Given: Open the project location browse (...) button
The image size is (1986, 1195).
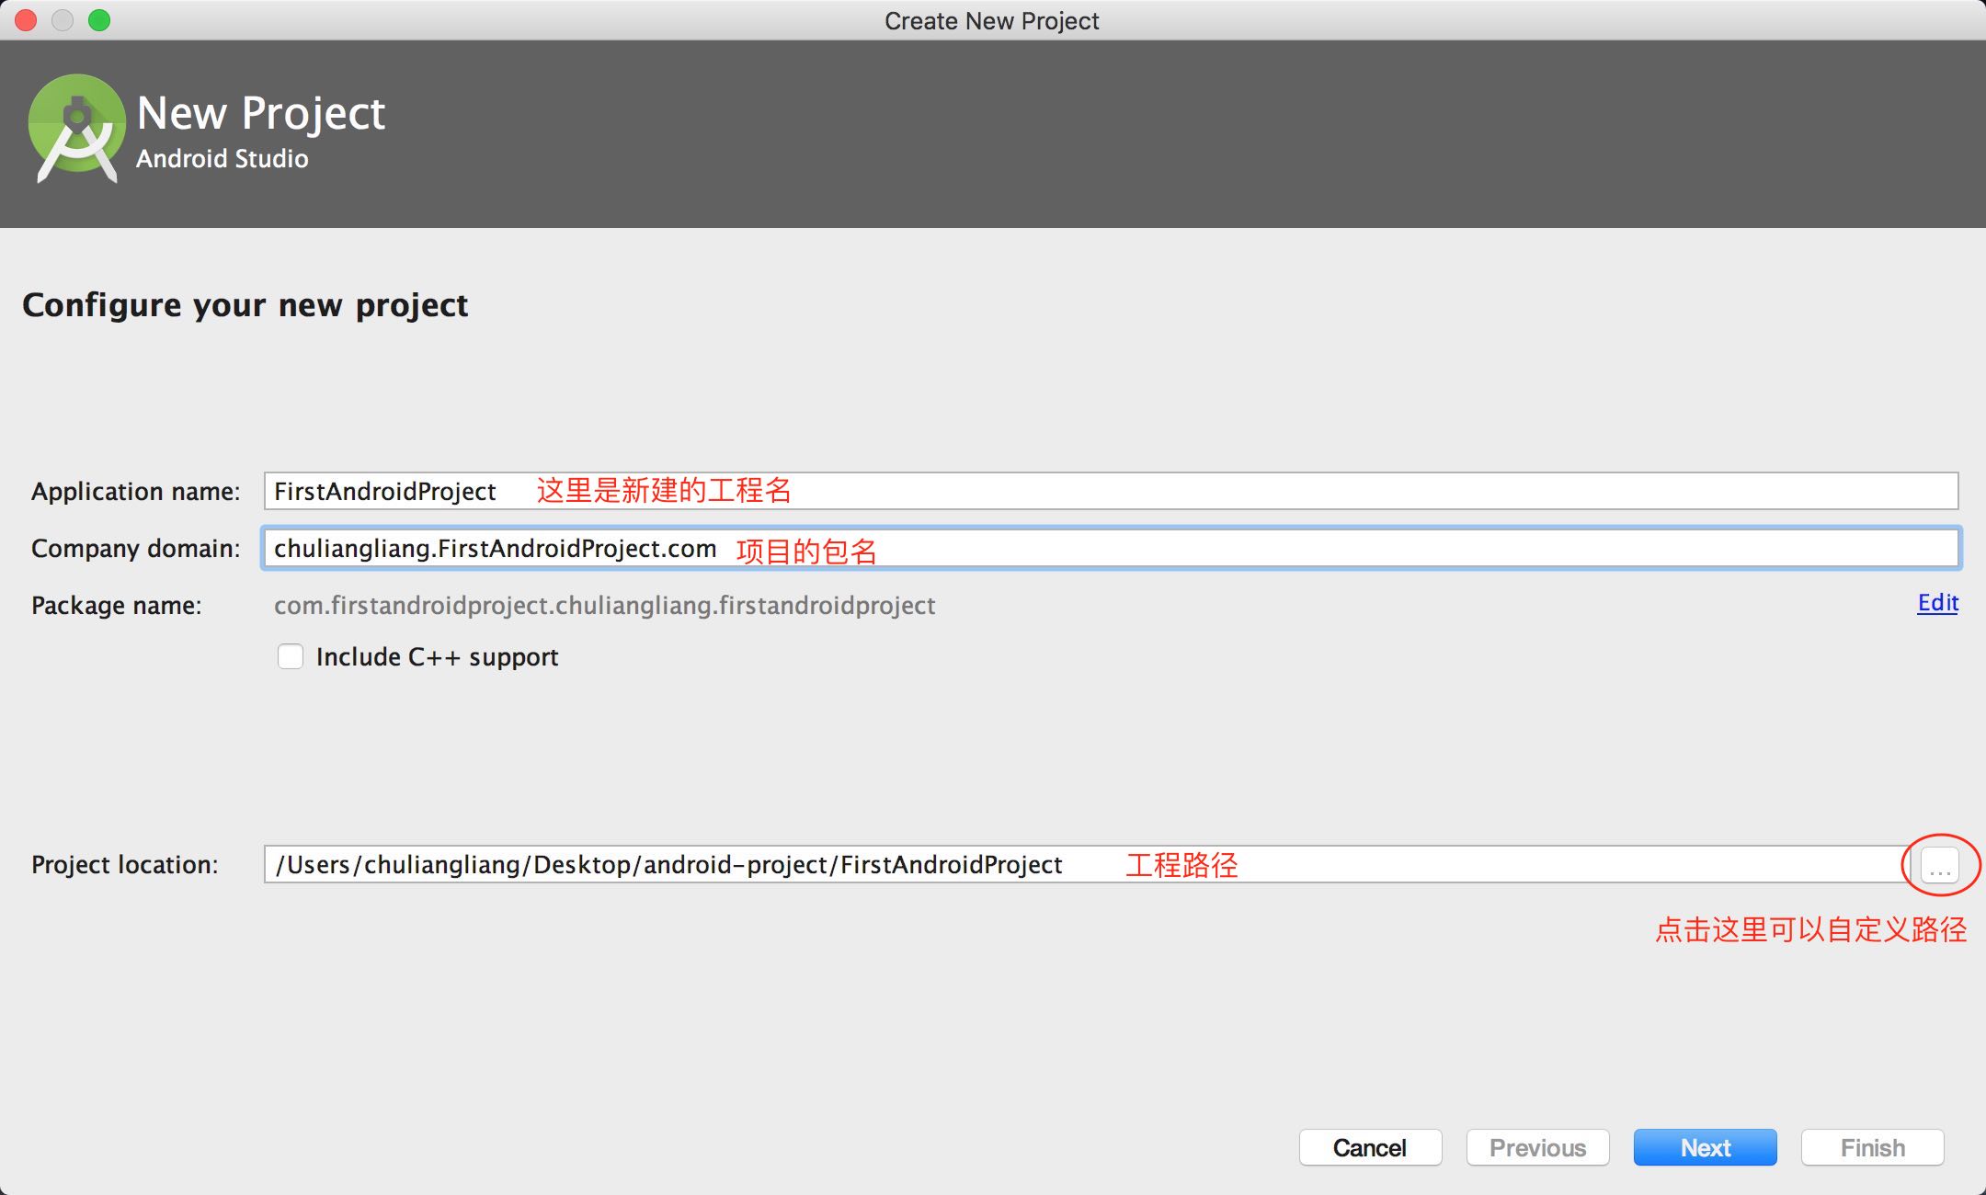Looking at the screenshot, I should [1939, 865].
